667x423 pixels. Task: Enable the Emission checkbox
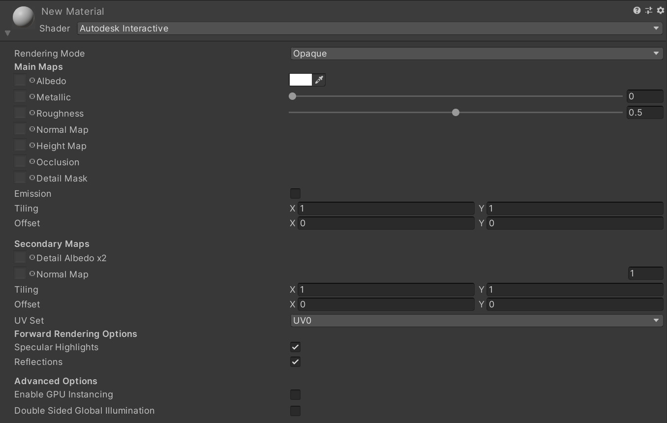(x=295, y=193)
